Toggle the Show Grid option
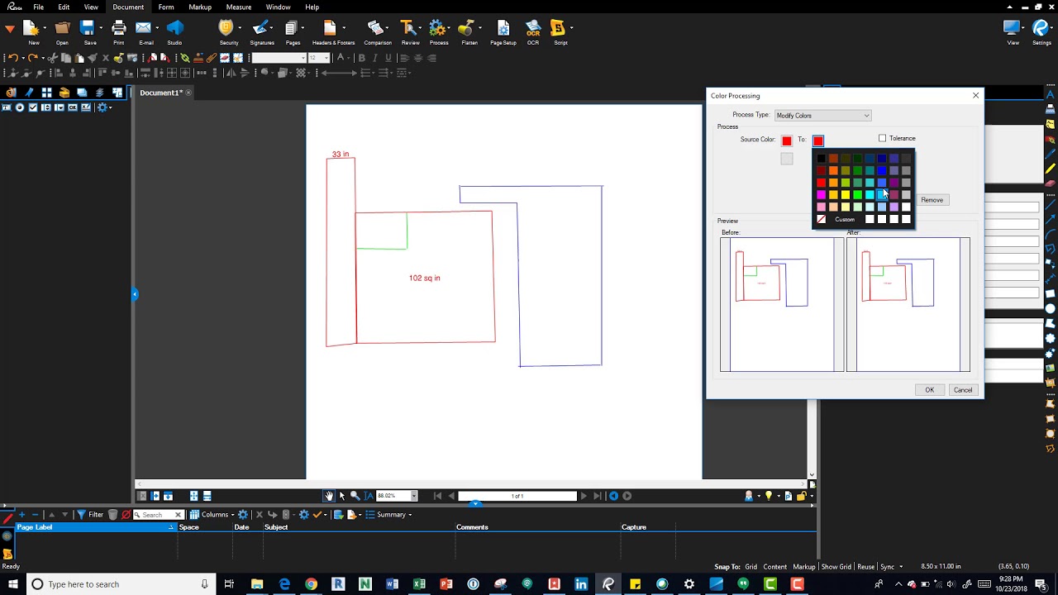The image size is (1058, 595). pyautogui.click(x=835, y=567)
